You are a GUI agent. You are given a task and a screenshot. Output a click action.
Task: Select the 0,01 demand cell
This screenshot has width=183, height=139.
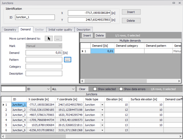(102, 51)
